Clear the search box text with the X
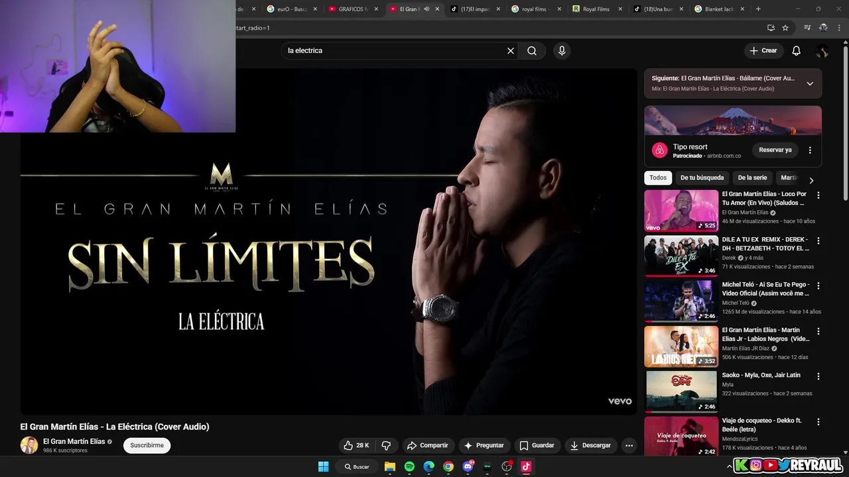 pos(511,50)
